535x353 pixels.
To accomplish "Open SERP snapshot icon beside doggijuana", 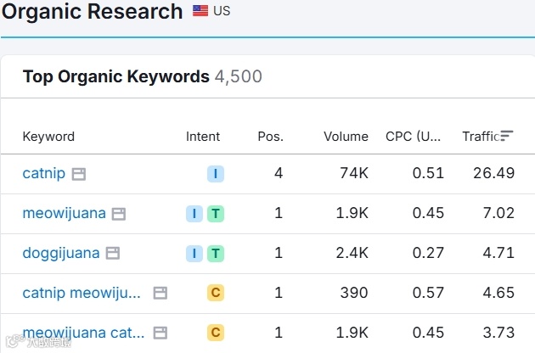I will pos(112,253).
